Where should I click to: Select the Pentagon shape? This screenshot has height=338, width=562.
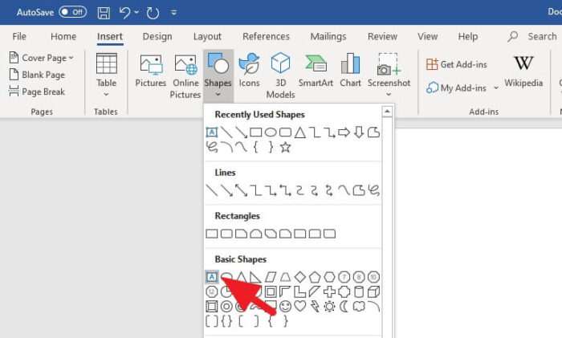coord(315,277)
